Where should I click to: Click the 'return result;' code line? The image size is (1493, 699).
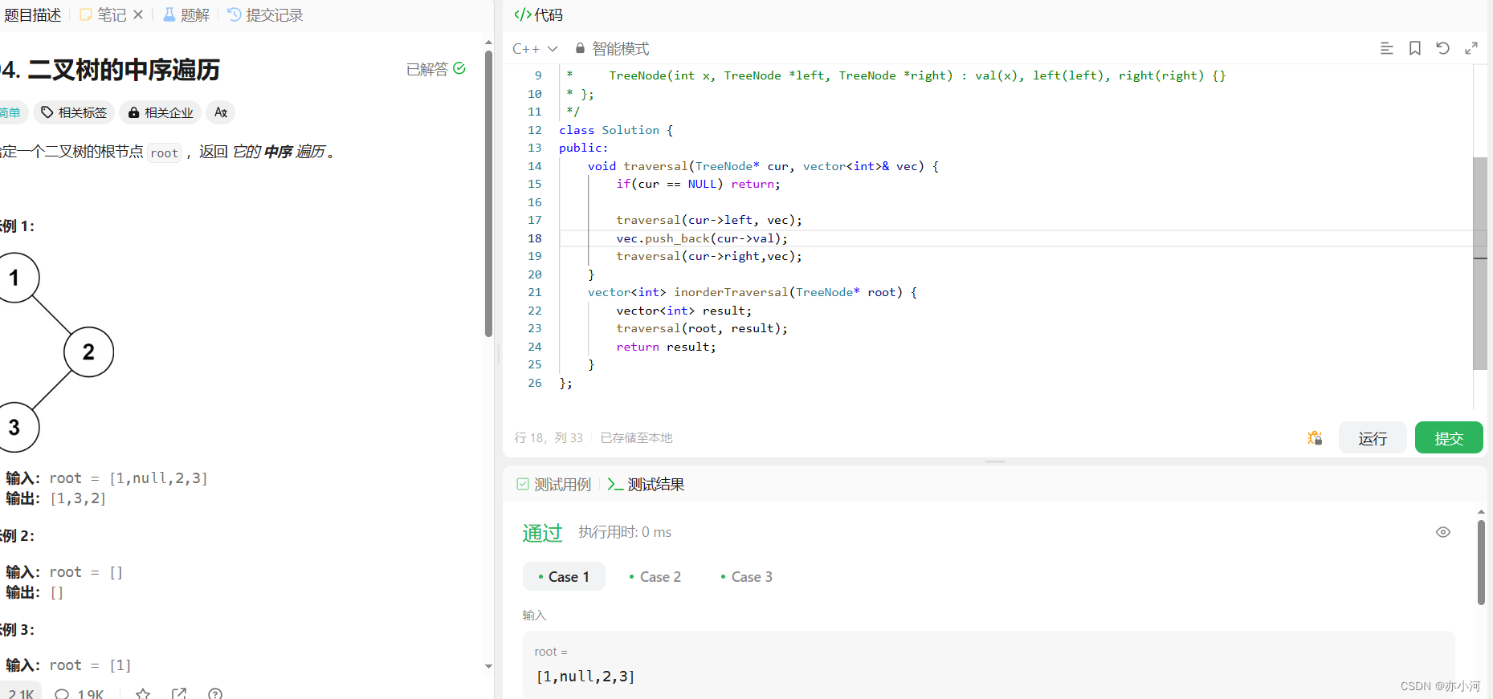(x=666, y=347)
